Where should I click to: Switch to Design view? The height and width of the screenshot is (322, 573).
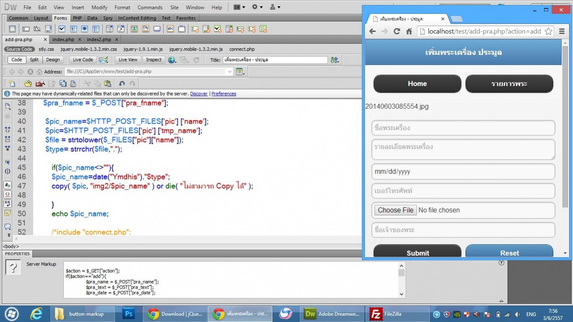point(53,60)
